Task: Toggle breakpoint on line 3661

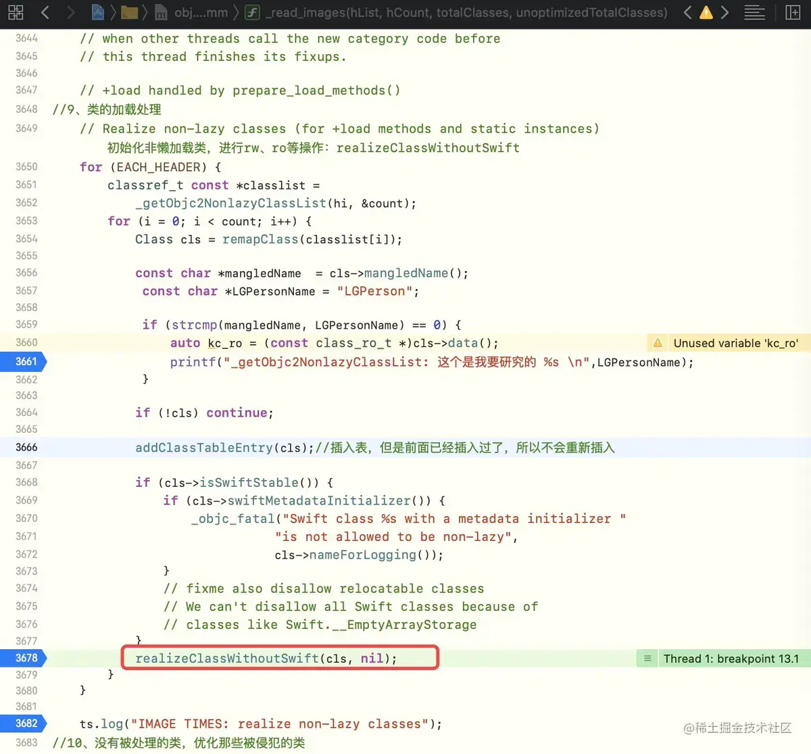Action: 24,361
